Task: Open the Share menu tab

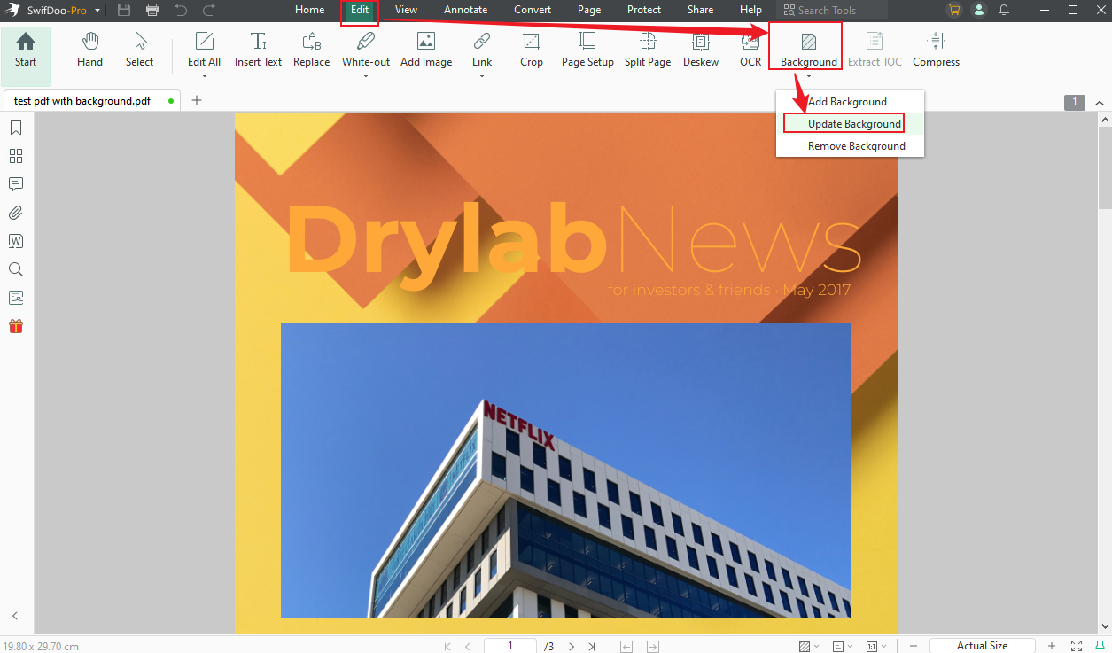Action: click(700, 10)
